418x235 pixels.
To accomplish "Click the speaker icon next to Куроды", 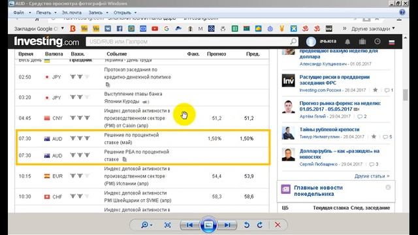I will (146, 102).
